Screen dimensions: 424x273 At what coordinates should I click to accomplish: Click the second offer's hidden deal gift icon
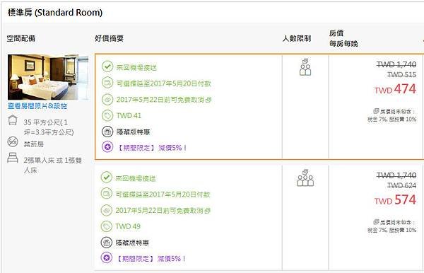pyautogui.click(x=106, y=243)
